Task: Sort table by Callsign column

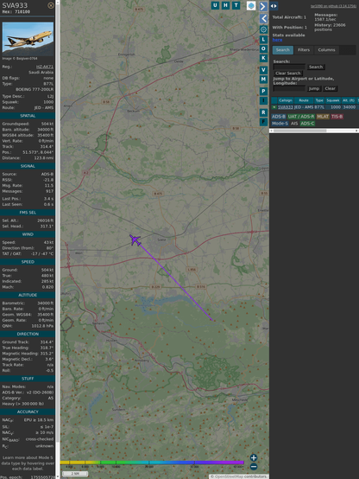Action: click(x=286, y=100)
